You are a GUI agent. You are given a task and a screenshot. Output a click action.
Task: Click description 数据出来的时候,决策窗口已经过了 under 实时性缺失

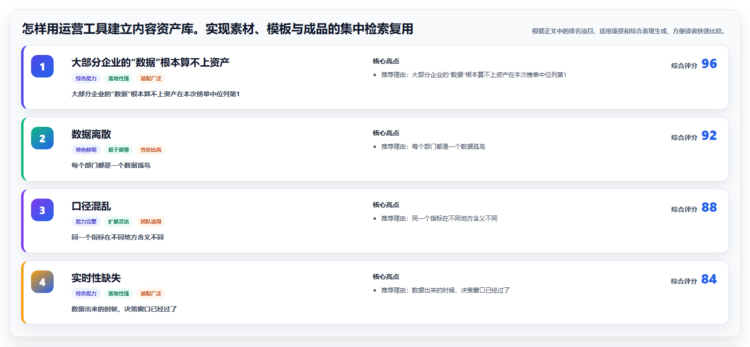click(124, 309)
